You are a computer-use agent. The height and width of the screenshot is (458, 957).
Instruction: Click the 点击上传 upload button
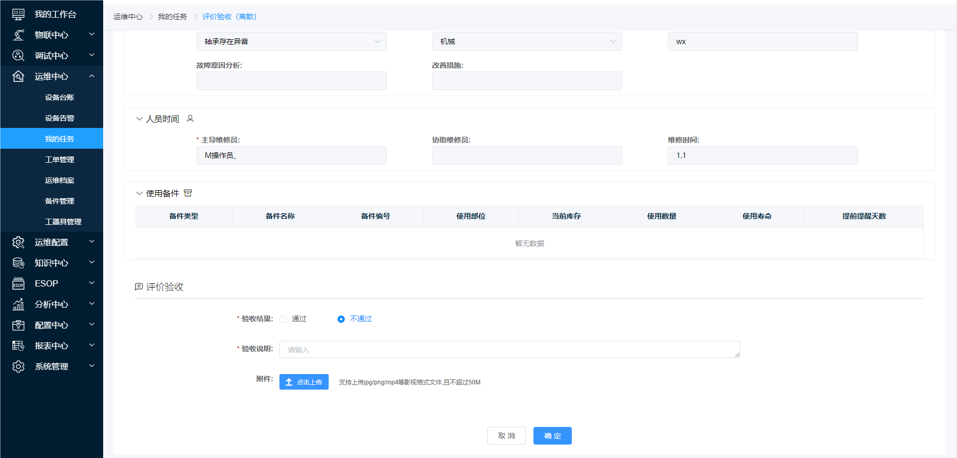tap(304, 382)
